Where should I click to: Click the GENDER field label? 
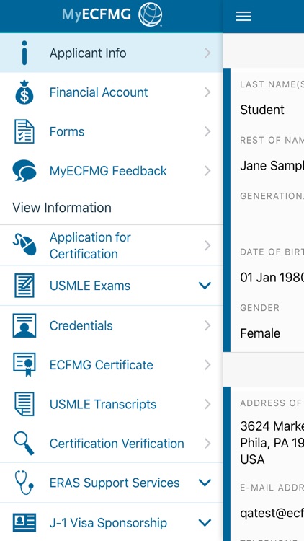coord(259,308)
